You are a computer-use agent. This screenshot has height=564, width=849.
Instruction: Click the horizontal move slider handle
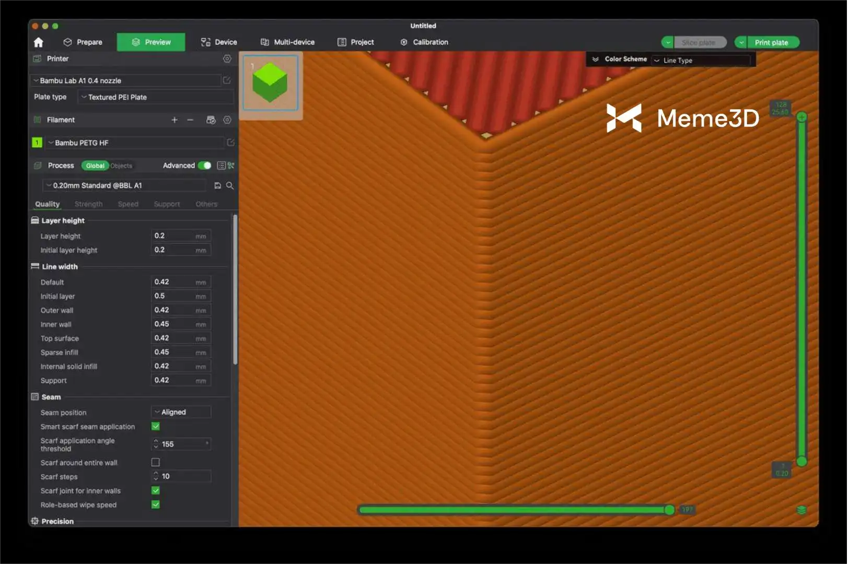click(x=669, y=510)
